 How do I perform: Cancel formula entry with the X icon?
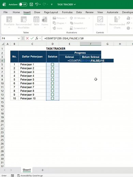(x=27, y=38)
